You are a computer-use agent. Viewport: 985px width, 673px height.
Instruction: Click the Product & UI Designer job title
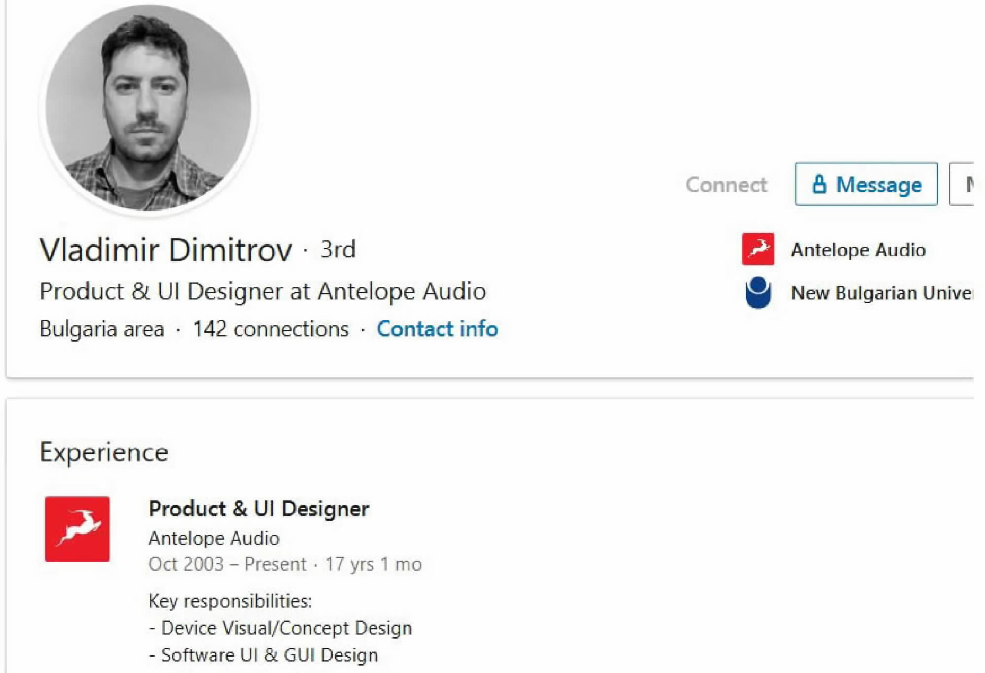tap(259, 509)
